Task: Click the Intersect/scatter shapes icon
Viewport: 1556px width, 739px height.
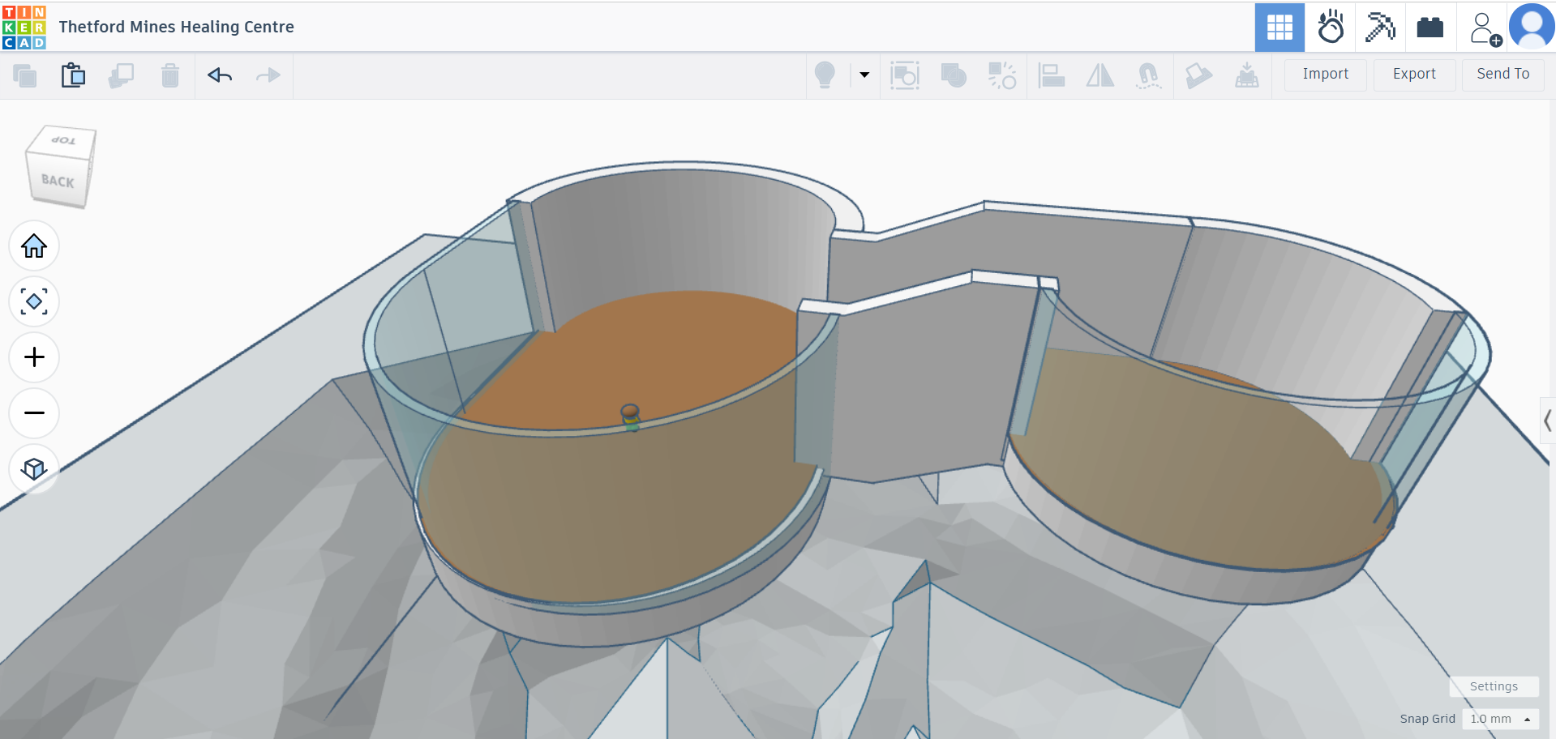Action: point(1002,75)
